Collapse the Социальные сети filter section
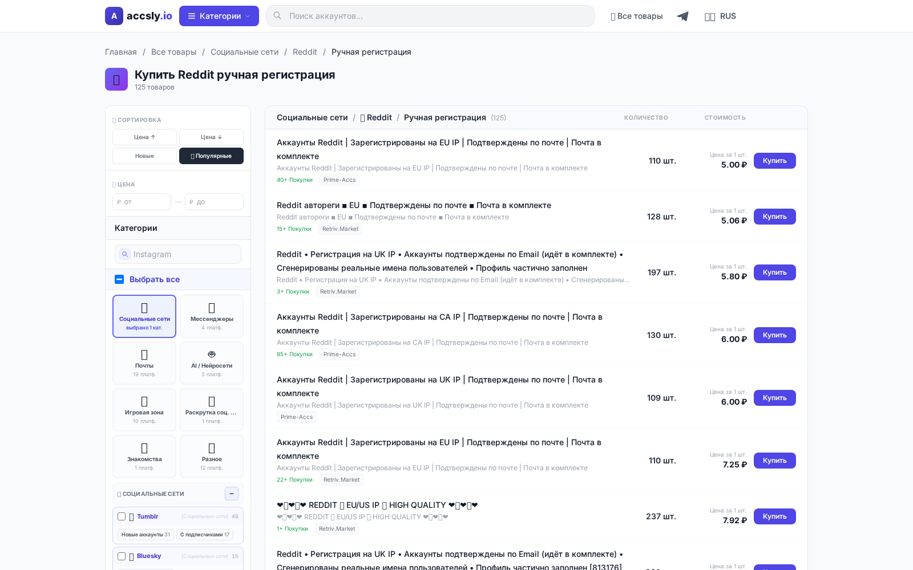 pos(232,494)
